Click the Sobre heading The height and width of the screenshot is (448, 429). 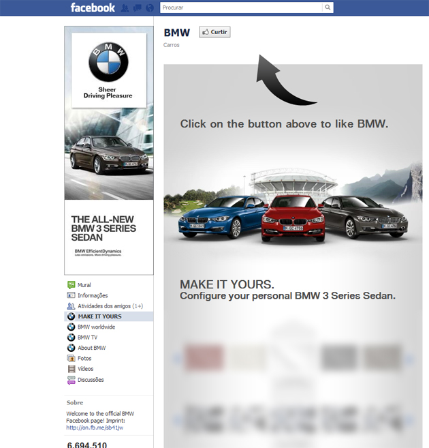pos(75,402)
